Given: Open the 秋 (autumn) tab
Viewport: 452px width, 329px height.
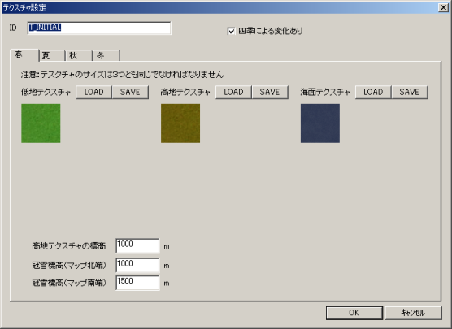Looking at the screenshot, I should point(79,55).
